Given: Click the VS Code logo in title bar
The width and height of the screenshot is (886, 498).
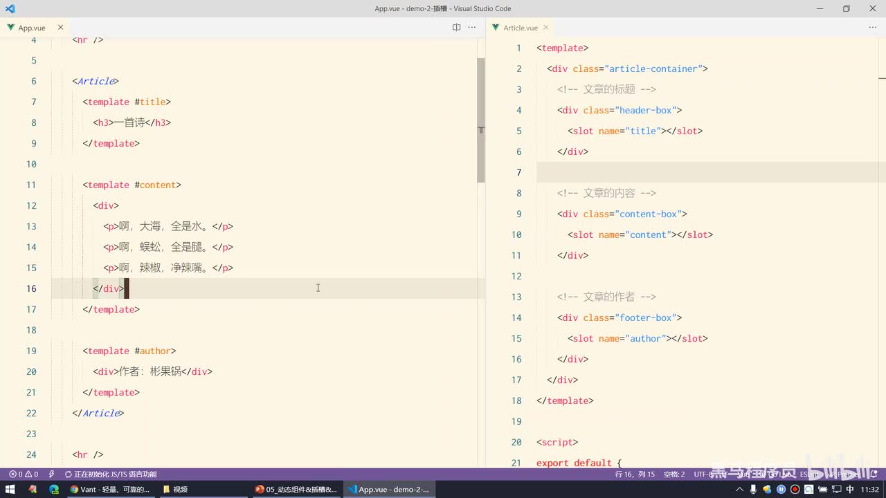Looking at the screenshot, I should point(10,8).
